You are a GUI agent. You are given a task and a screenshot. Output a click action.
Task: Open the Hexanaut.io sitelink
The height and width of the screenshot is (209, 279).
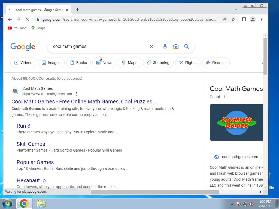click(x=31, y=180)
